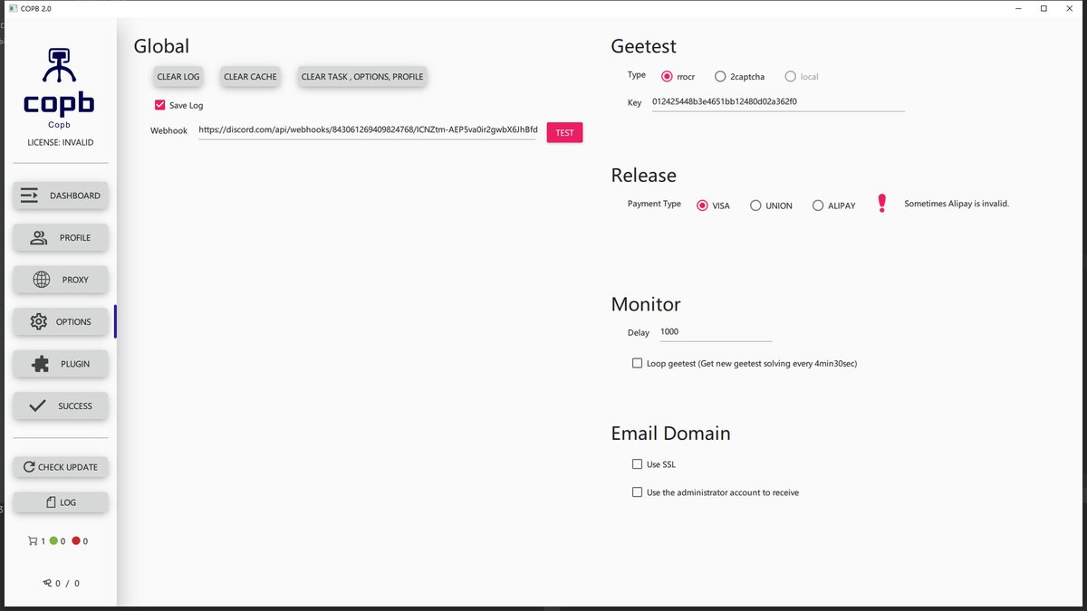Select rrocr Geetest type

pos(668,77)
